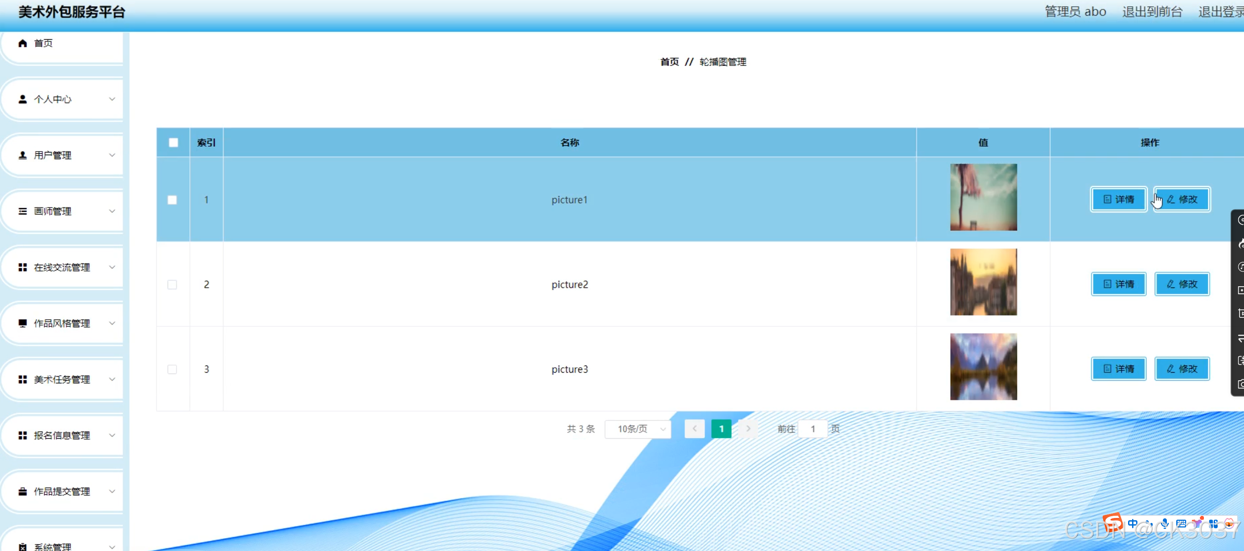Open the 10条/页 page size dropdown
Image resolution: width=1244 pixels, height=551 pixels.
638,429
